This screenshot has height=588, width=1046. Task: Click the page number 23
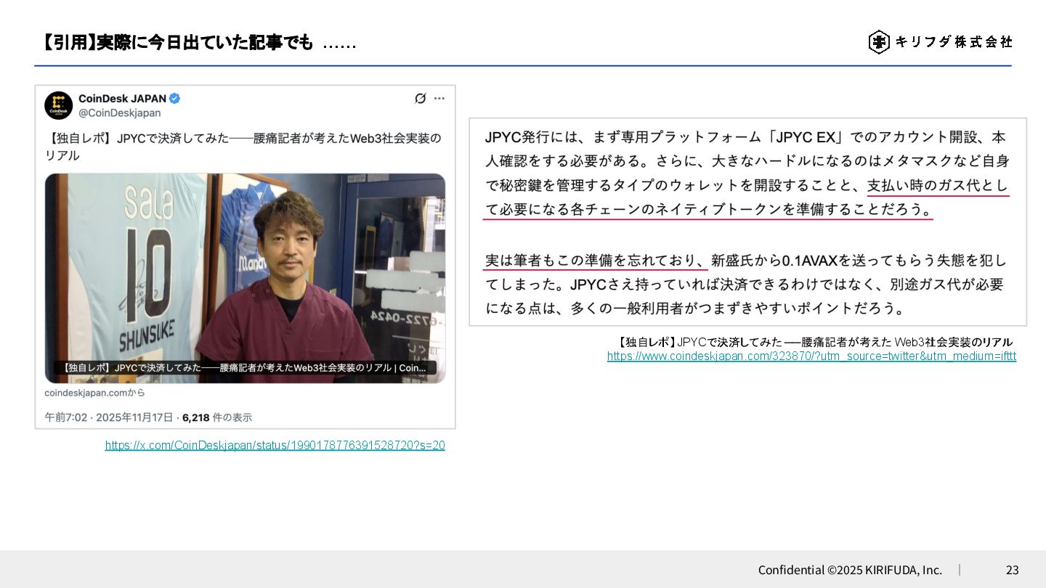click(1012, 570)
